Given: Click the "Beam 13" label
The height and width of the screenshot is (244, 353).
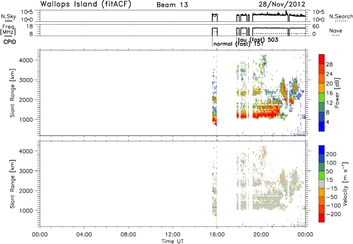Looking at the screenshot, I should pos(172,5).
